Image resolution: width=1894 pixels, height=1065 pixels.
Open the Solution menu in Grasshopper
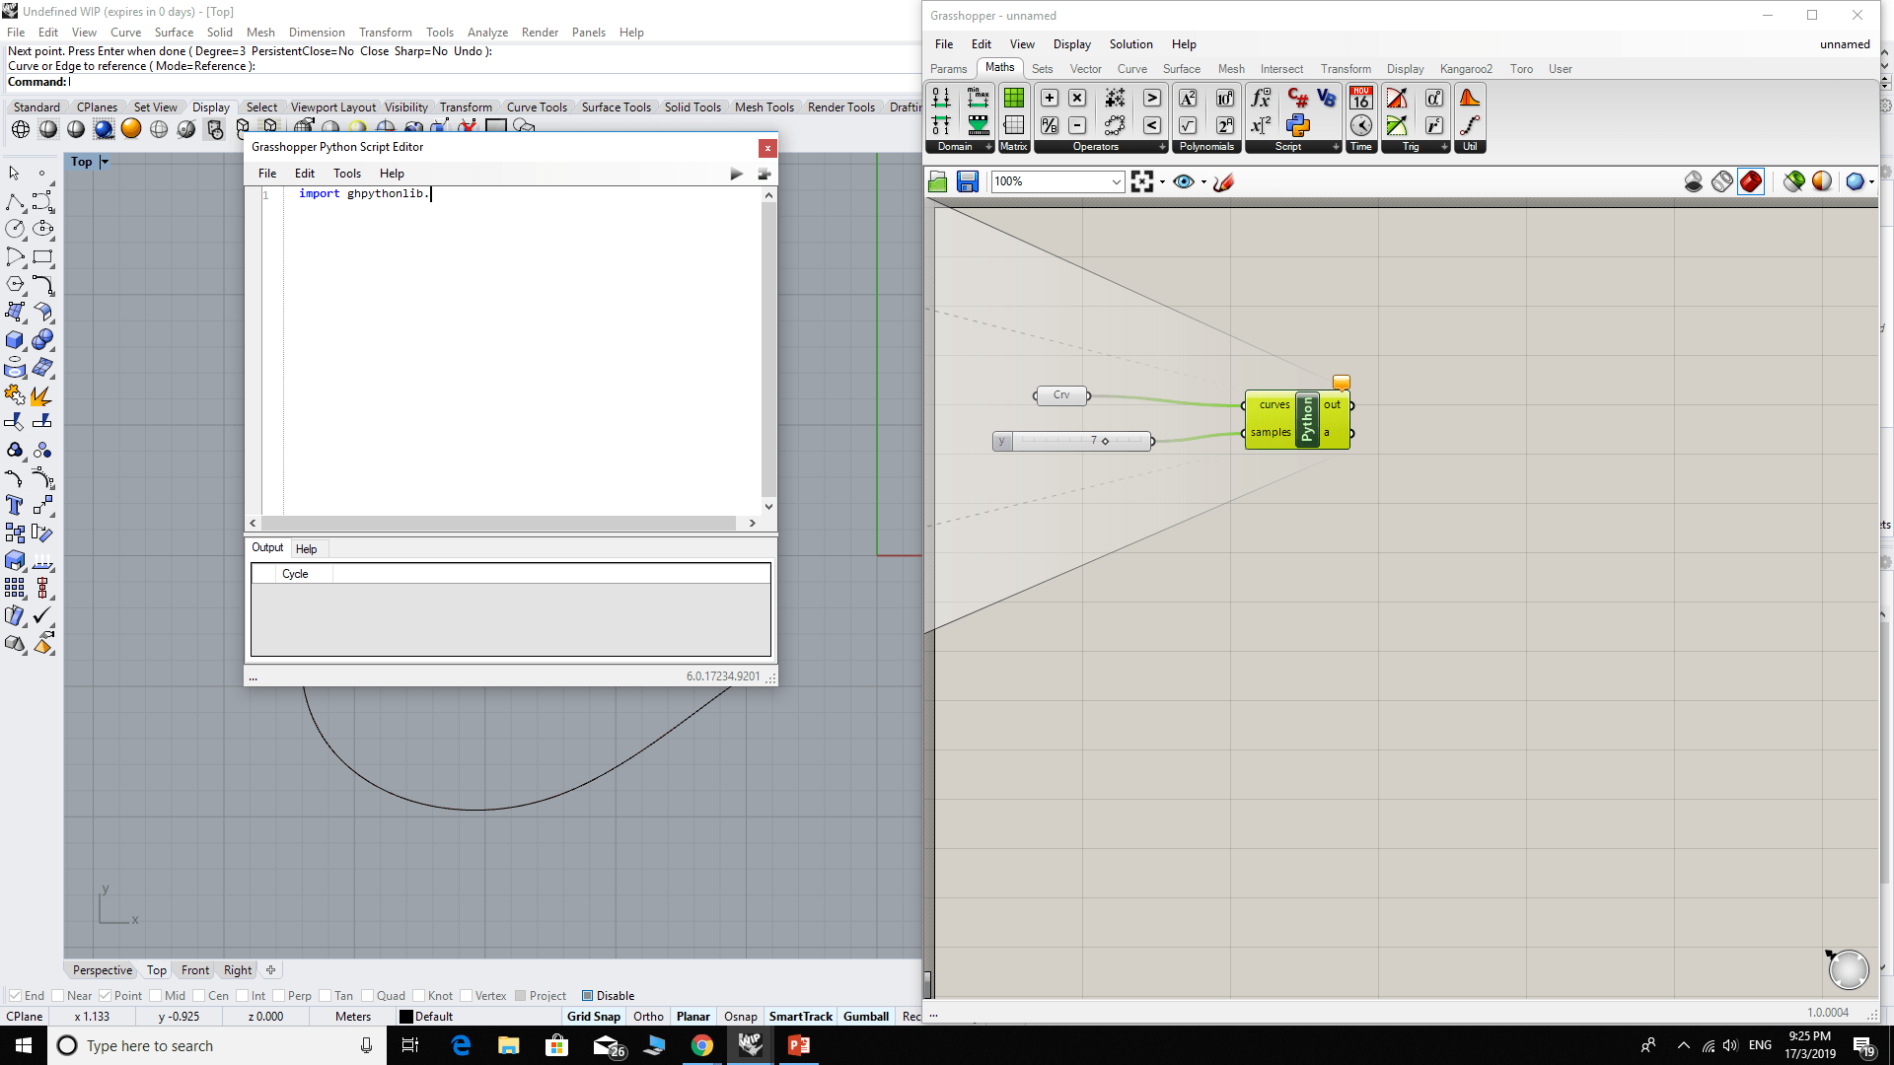[x=1130, y=44]
